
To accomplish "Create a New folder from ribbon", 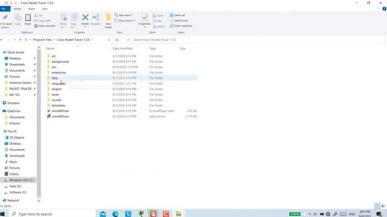I will [x=108, y=21].
